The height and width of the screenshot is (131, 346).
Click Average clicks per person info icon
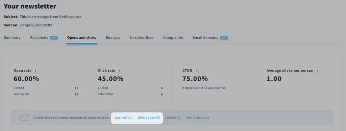tap(318, 71)
